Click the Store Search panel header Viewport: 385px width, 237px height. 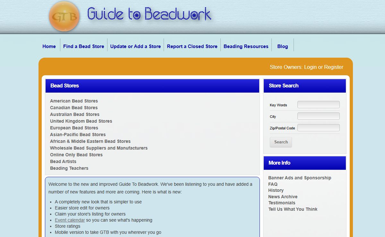pos(305,86)
